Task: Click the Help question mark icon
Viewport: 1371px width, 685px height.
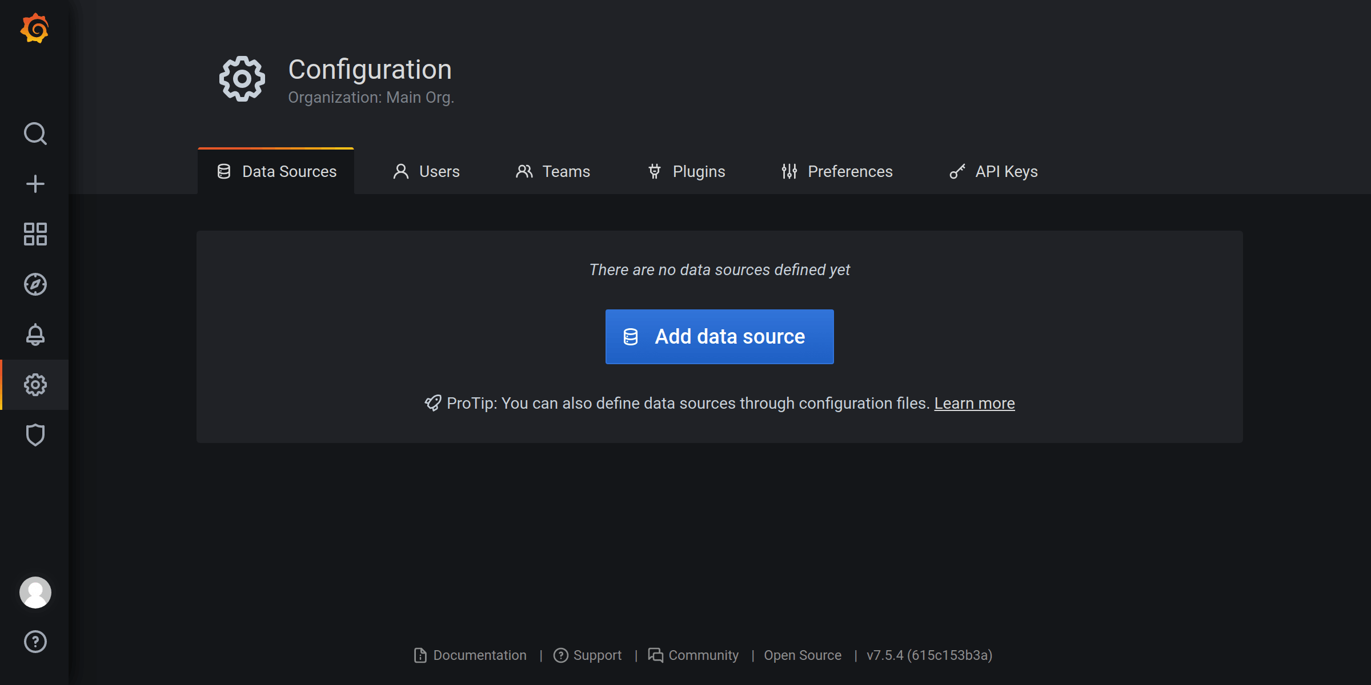Action: (x=35, y=641)
